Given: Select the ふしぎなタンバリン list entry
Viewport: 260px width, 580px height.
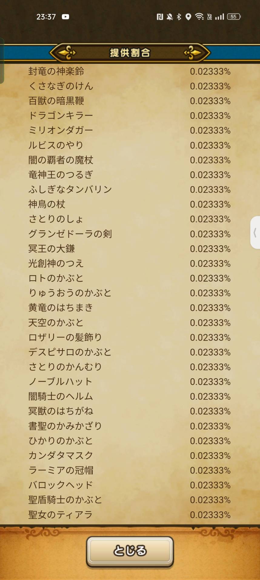Looking at the screenshot, I should [70, 189].
